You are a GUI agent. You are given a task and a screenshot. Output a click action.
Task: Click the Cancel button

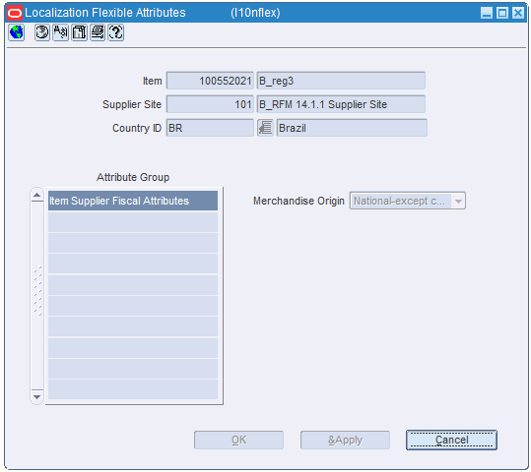tap(452, 440)
